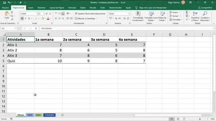The image size is (216, 121).
Task: Click the increase indent icon
Action: pos(71,18)
